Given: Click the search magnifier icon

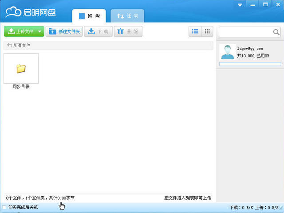Looking at the screenshot, I should tap(276, 32).
